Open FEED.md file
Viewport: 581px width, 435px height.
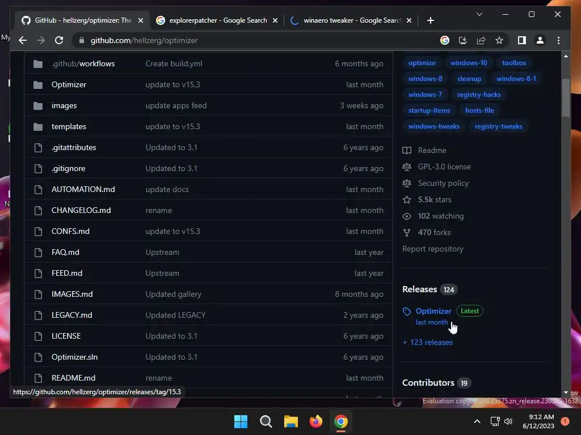tap(67, 273)
